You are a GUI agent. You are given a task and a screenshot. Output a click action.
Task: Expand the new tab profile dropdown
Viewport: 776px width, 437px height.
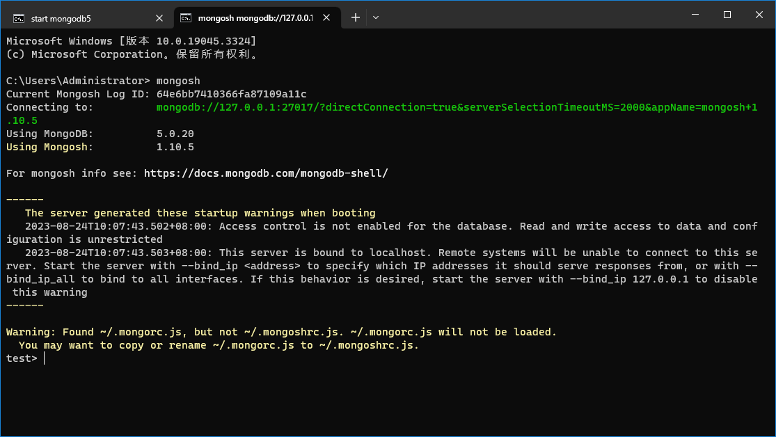tap(376, 18)
